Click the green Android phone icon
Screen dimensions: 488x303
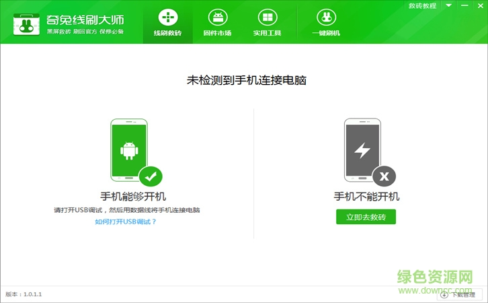tap(129, 150)
